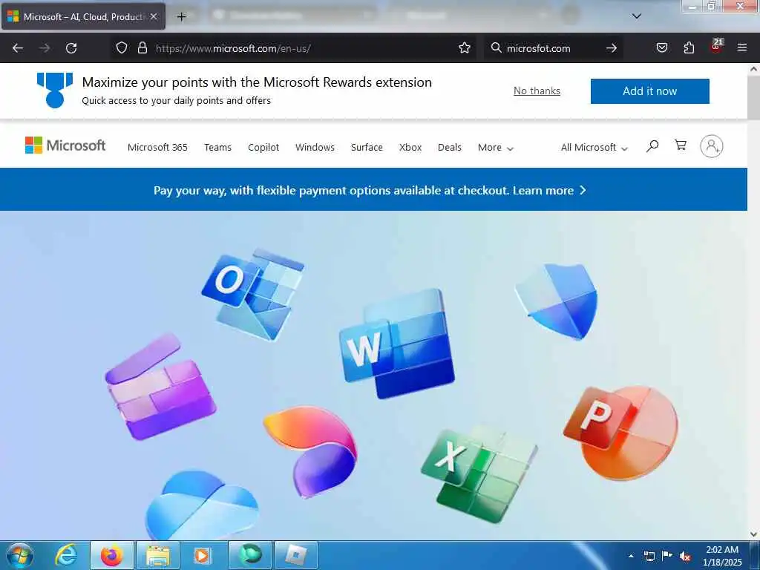
Task: Reload the page with the refresh icon
Action: (x=71, y=48)
